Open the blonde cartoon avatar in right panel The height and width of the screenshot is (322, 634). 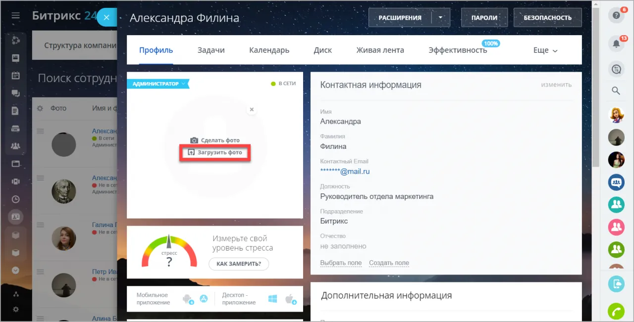coord(616,115)
